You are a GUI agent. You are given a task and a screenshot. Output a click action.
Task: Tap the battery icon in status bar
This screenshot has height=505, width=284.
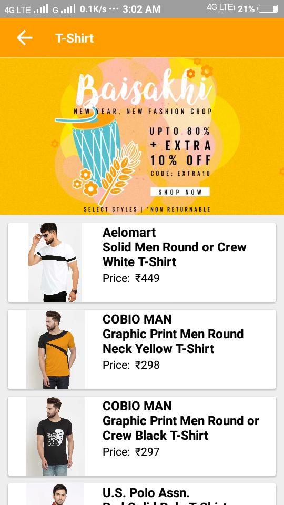[268, 9]
